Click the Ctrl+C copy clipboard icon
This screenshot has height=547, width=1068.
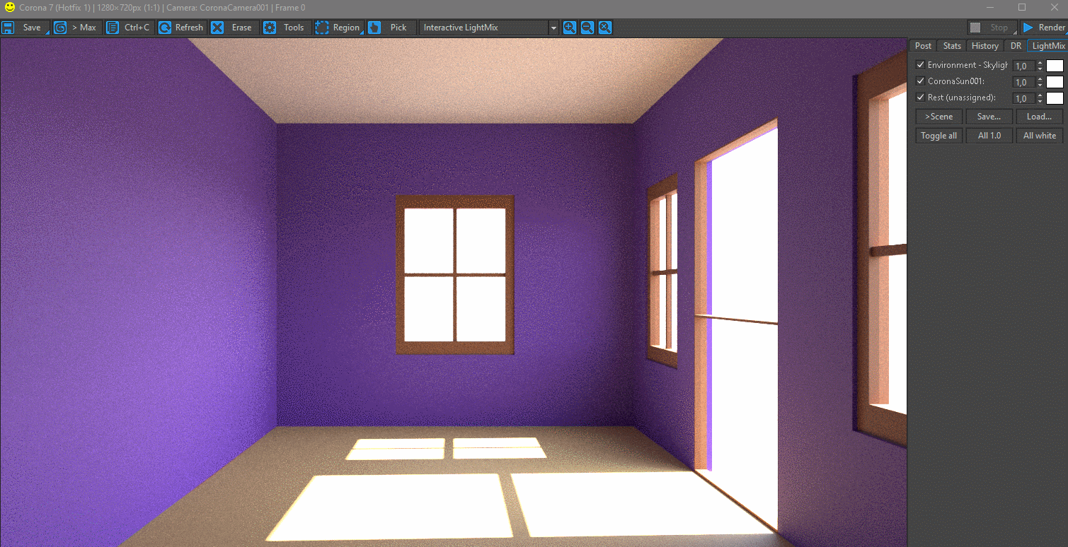[x=112, y=28]
